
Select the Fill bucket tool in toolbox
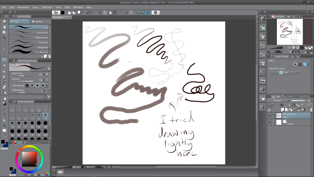(x=4, y=98)
